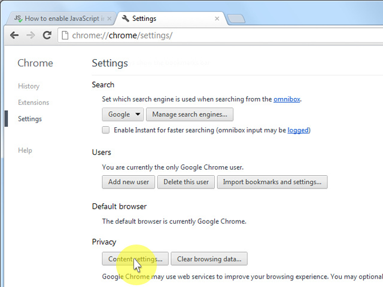Click the Add new user button
383x287 pixels.
[x=129, y=182]
